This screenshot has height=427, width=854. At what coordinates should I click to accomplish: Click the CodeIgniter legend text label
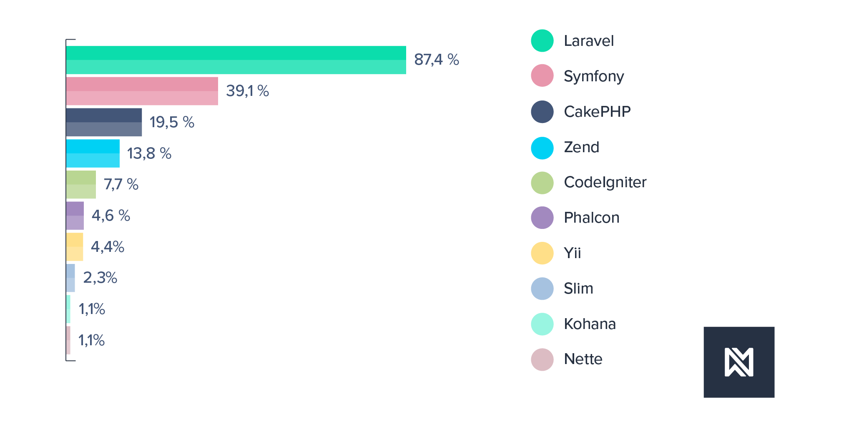coord(605,182)
